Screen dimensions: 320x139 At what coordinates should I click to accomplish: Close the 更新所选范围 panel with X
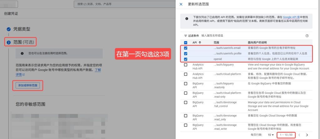tap(181, 4)
